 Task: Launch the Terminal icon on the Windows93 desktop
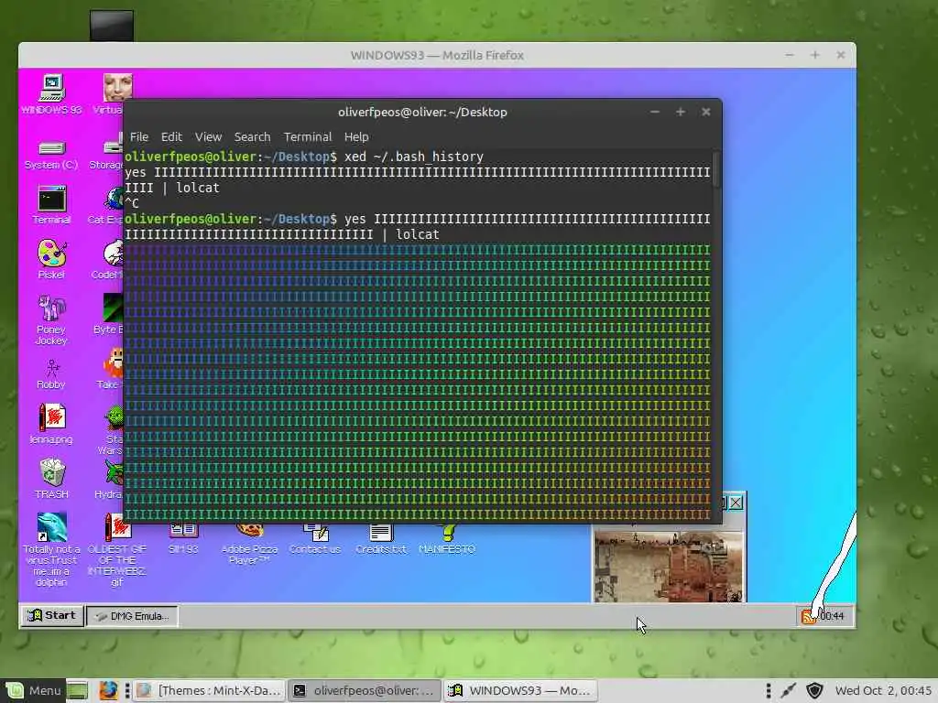point(51,204)
